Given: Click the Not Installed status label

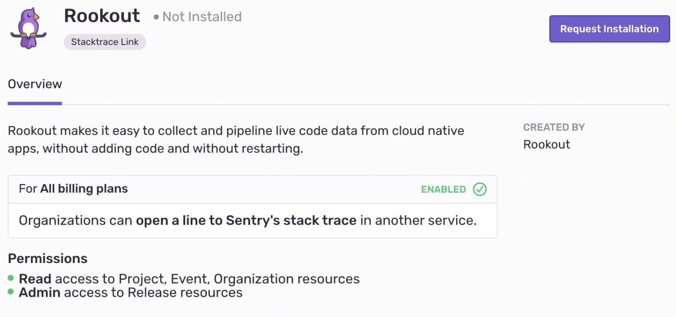Looking at the screenshot, I should tap(202, 17).
